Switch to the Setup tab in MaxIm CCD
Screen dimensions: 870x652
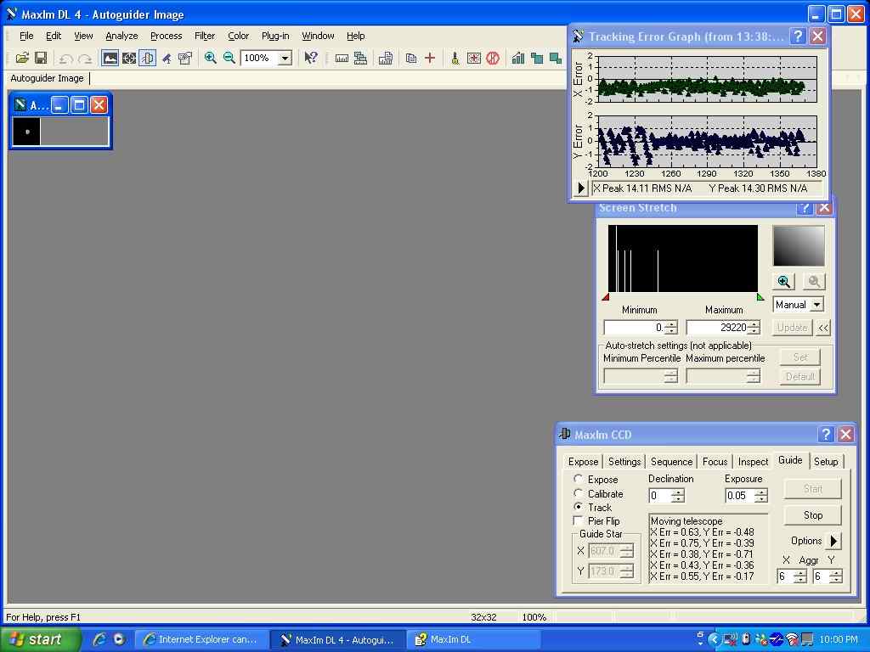click(x=826, y=461)
